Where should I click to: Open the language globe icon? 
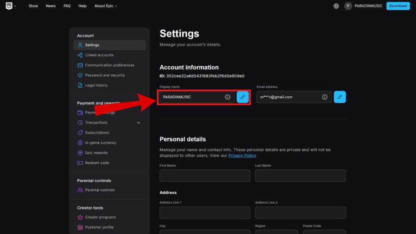click(x=336, y=6)
